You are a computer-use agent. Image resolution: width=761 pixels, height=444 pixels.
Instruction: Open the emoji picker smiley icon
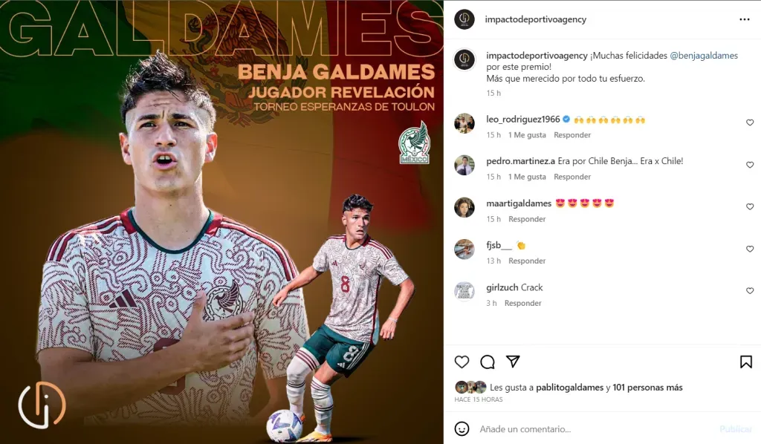click(462, 429)
